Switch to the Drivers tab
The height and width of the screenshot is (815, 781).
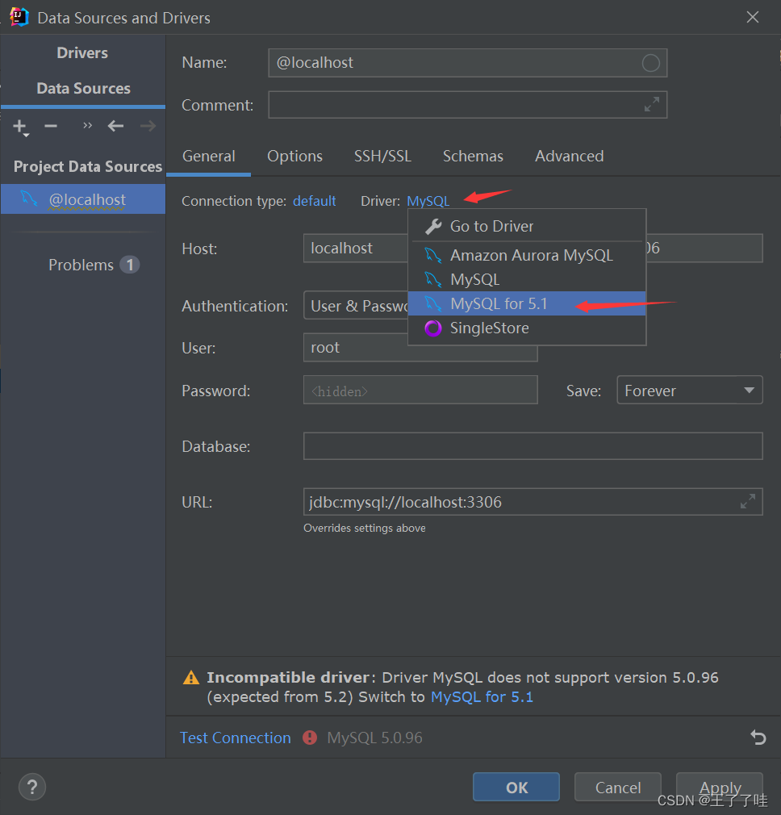point(82,53)
